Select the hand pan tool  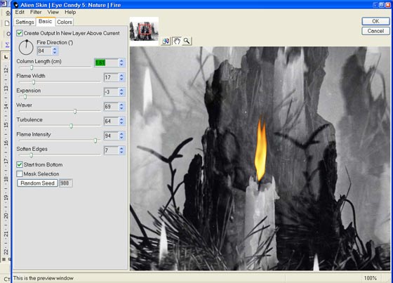177,41
